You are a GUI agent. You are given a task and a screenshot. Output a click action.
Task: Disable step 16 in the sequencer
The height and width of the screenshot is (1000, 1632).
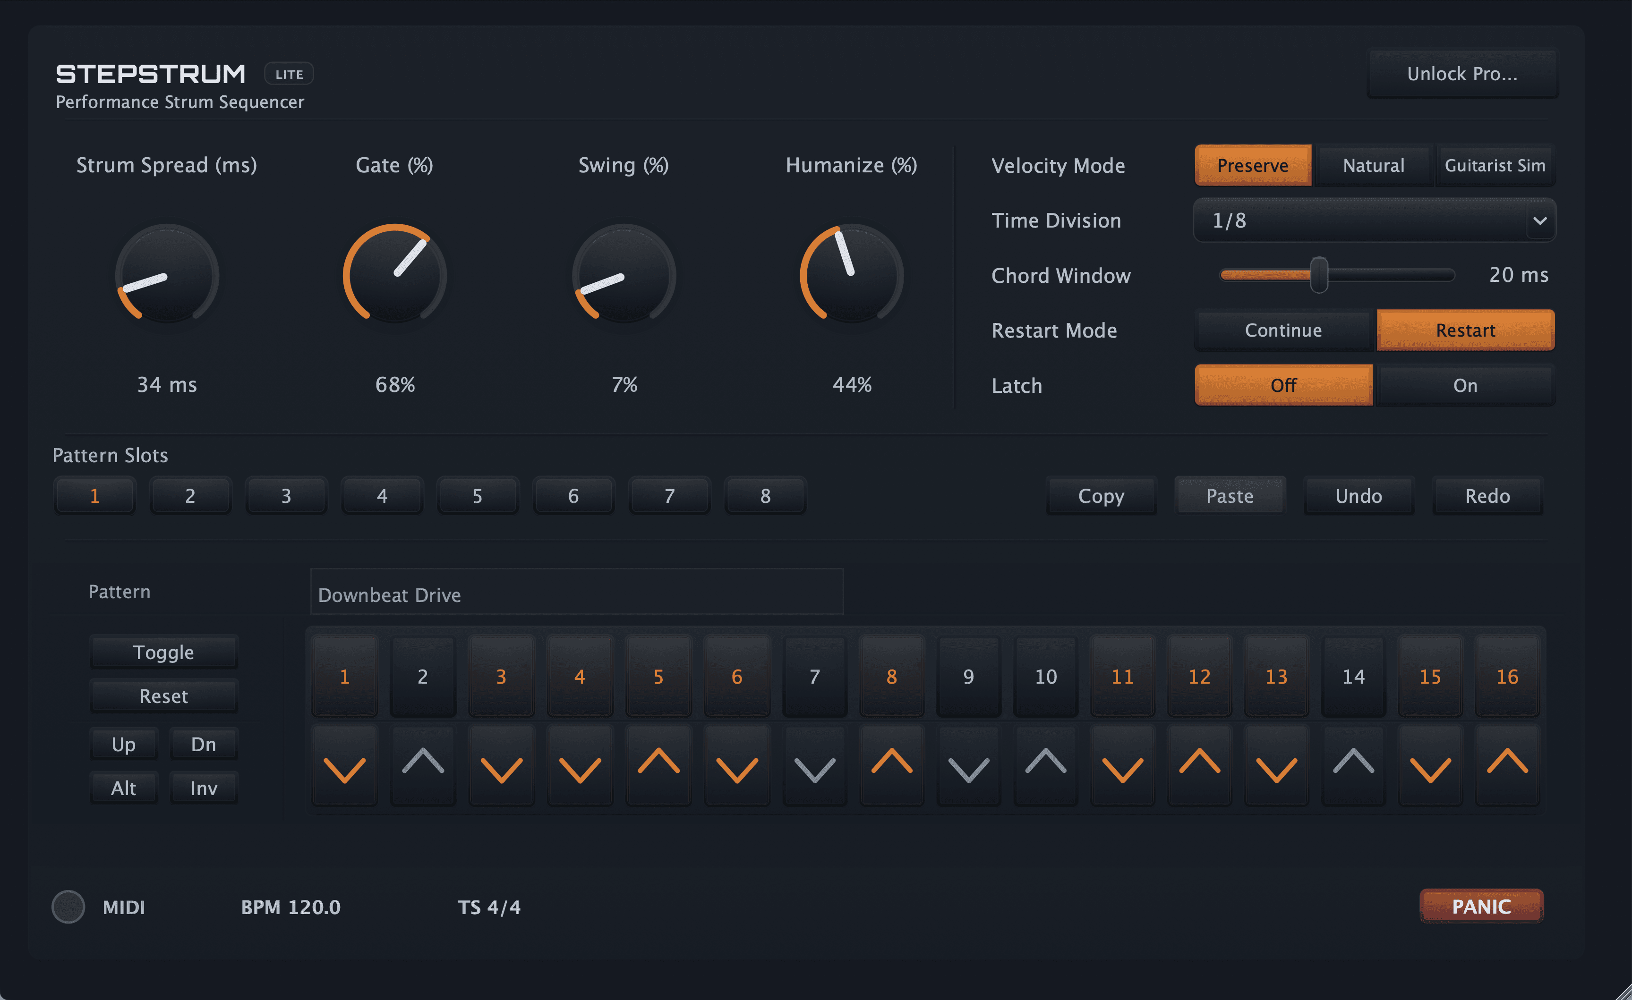[x=1507, y=676]
